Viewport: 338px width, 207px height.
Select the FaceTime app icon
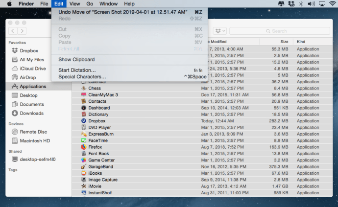84,140
